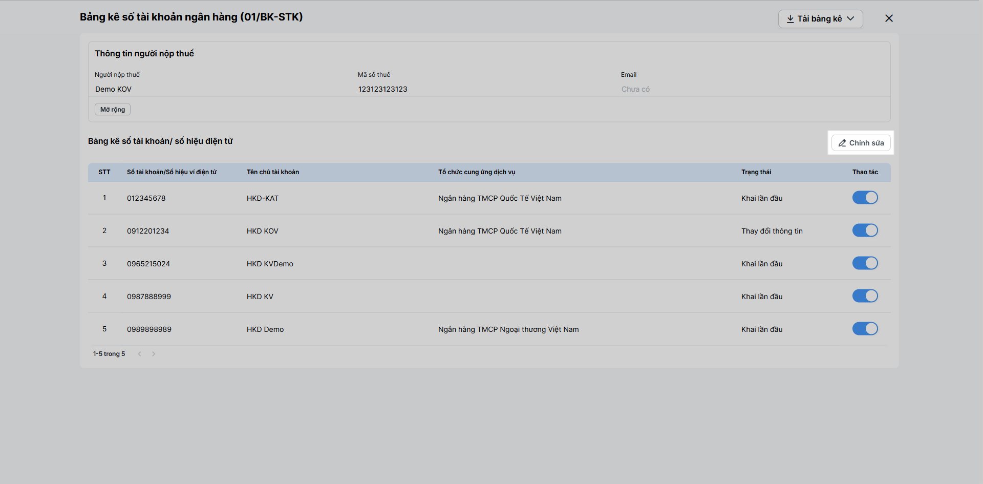Select the row with account 0912201234
983x484 pixels.
point(489,231)
